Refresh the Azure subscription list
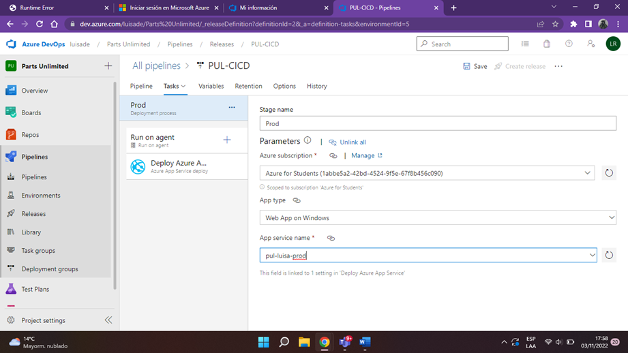Screen dimensions: 628x353 [609, 173]
